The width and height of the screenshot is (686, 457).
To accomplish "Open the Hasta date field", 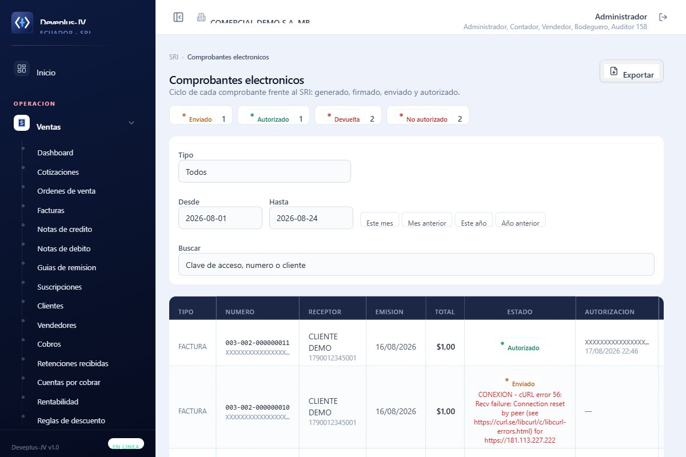I will tap(311, 218).
